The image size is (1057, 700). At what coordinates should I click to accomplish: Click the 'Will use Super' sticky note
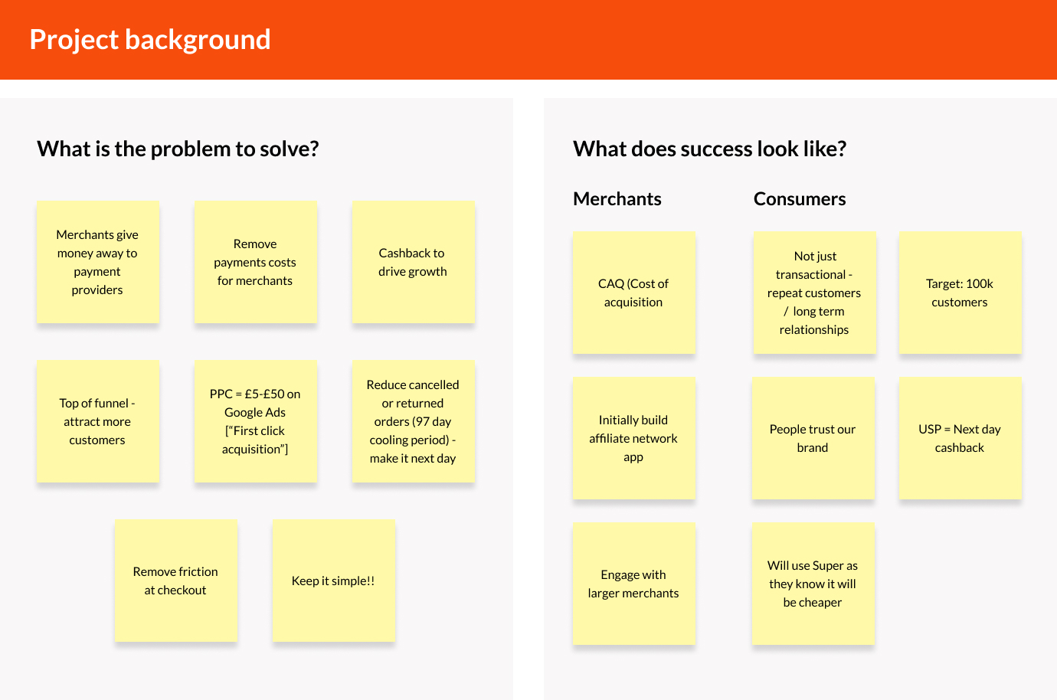813,584
